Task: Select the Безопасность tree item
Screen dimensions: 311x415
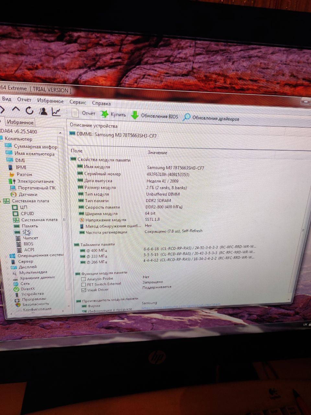Action: coord(32,304)
